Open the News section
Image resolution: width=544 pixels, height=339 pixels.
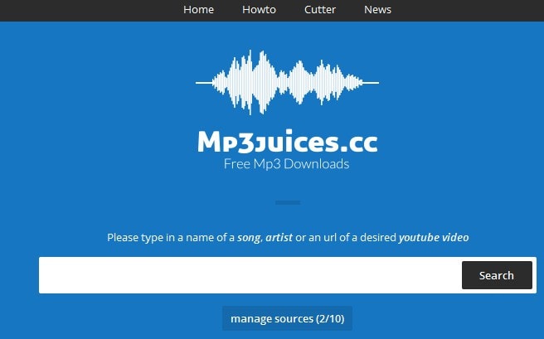coord(377,10)
